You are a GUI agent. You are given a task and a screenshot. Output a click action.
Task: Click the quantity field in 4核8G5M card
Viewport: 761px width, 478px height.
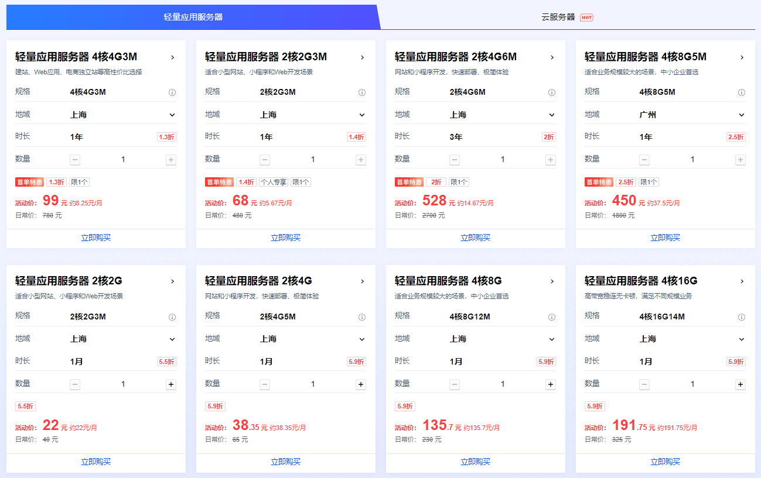[x=692, y=160]
